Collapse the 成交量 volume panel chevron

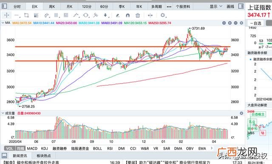[x=3, y=113]
